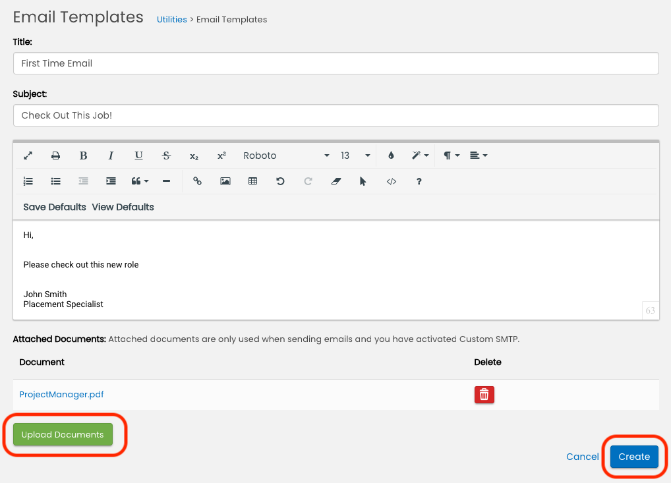
Task: Open the Roboto font family dropdown
Action: point(286,156)
